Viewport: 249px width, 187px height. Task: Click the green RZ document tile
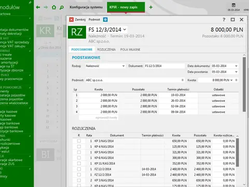click(x=77, y=32)
